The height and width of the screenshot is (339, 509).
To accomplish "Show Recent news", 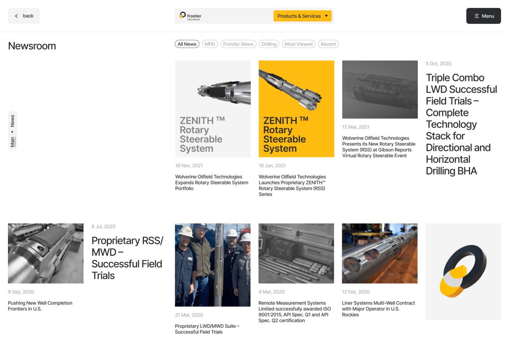I will coord(328,44).
